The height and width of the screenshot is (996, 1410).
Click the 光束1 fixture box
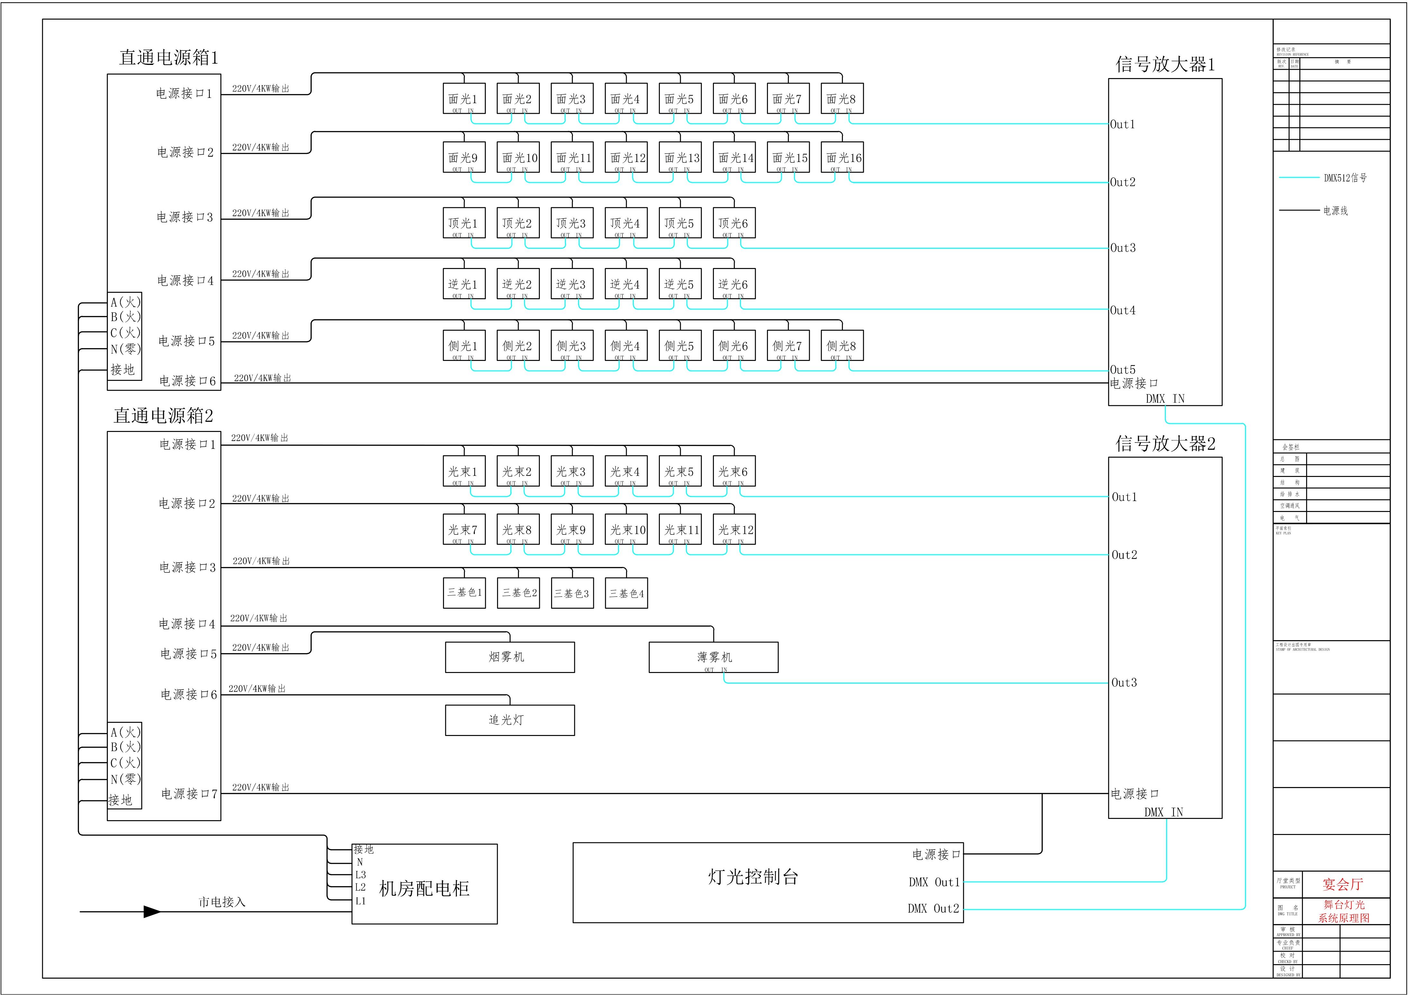coord(464,471)
